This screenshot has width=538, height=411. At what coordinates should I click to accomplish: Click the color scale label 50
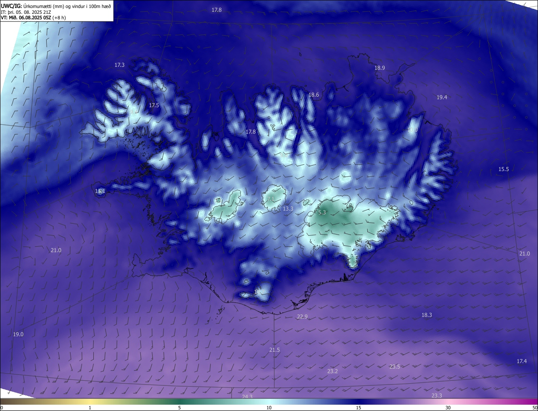[535, 408]
